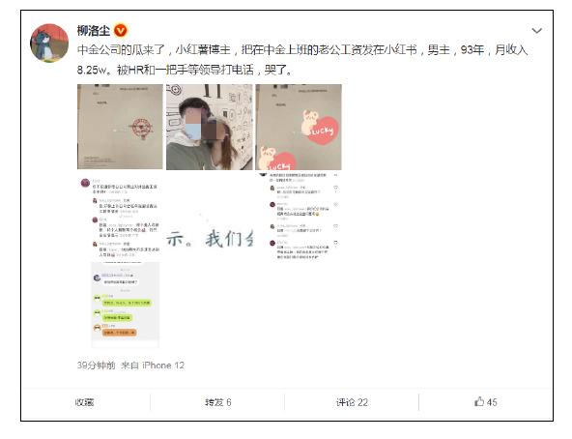Open the couple selfie photo thumbnail
572x439 pixels.
tap(210, 127)
